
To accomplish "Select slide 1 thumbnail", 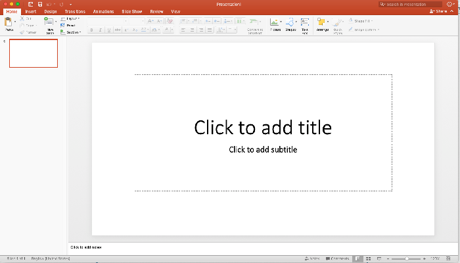I will click(34, 53).
